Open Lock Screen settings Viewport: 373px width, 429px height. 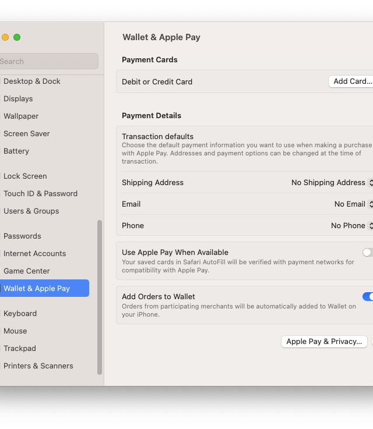pos(25,176)
